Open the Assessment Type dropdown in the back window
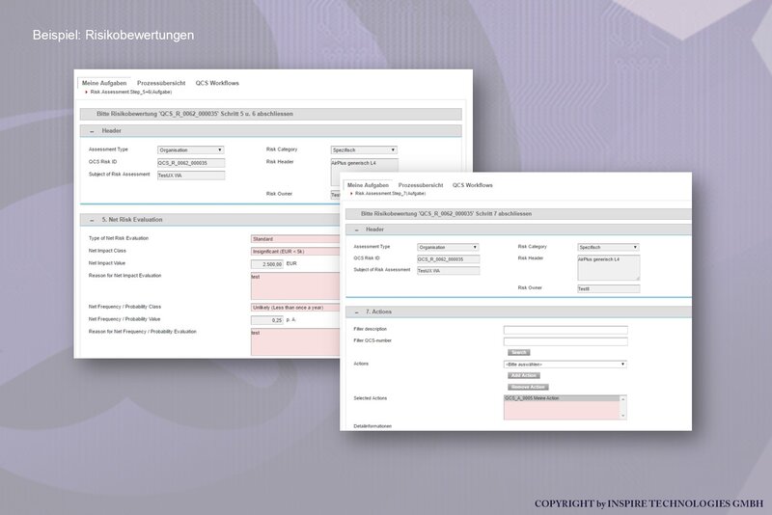This screenshot has width=772, height=515. click(x=191, y=150)
